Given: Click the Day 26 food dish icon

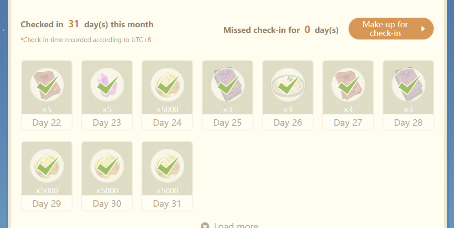Looking at the screenshot, I should point(288,85).
